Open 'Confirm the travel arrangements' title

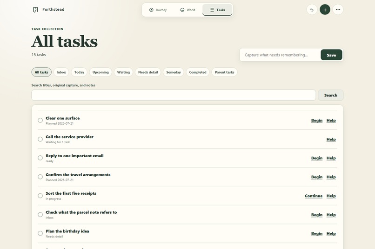coord(78,175)
